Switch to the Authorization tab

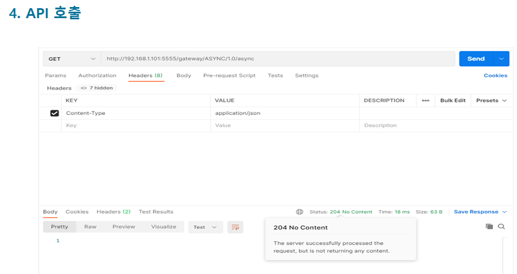pos(97,76)
